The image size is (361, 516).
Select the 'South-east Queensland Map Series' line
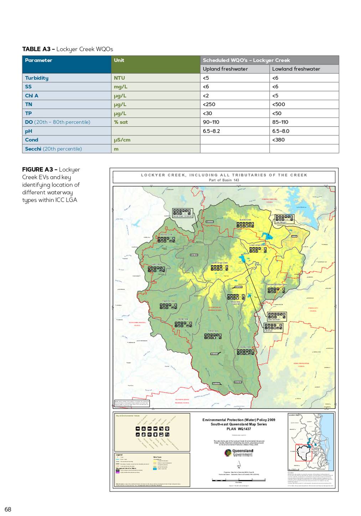(239, 424)
